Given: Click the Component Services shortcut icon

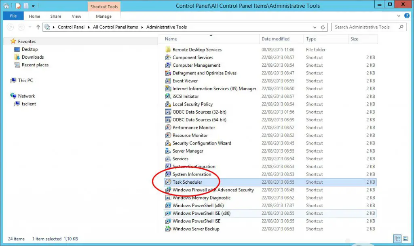Looking at the screenshot, I should pos(168,57).
